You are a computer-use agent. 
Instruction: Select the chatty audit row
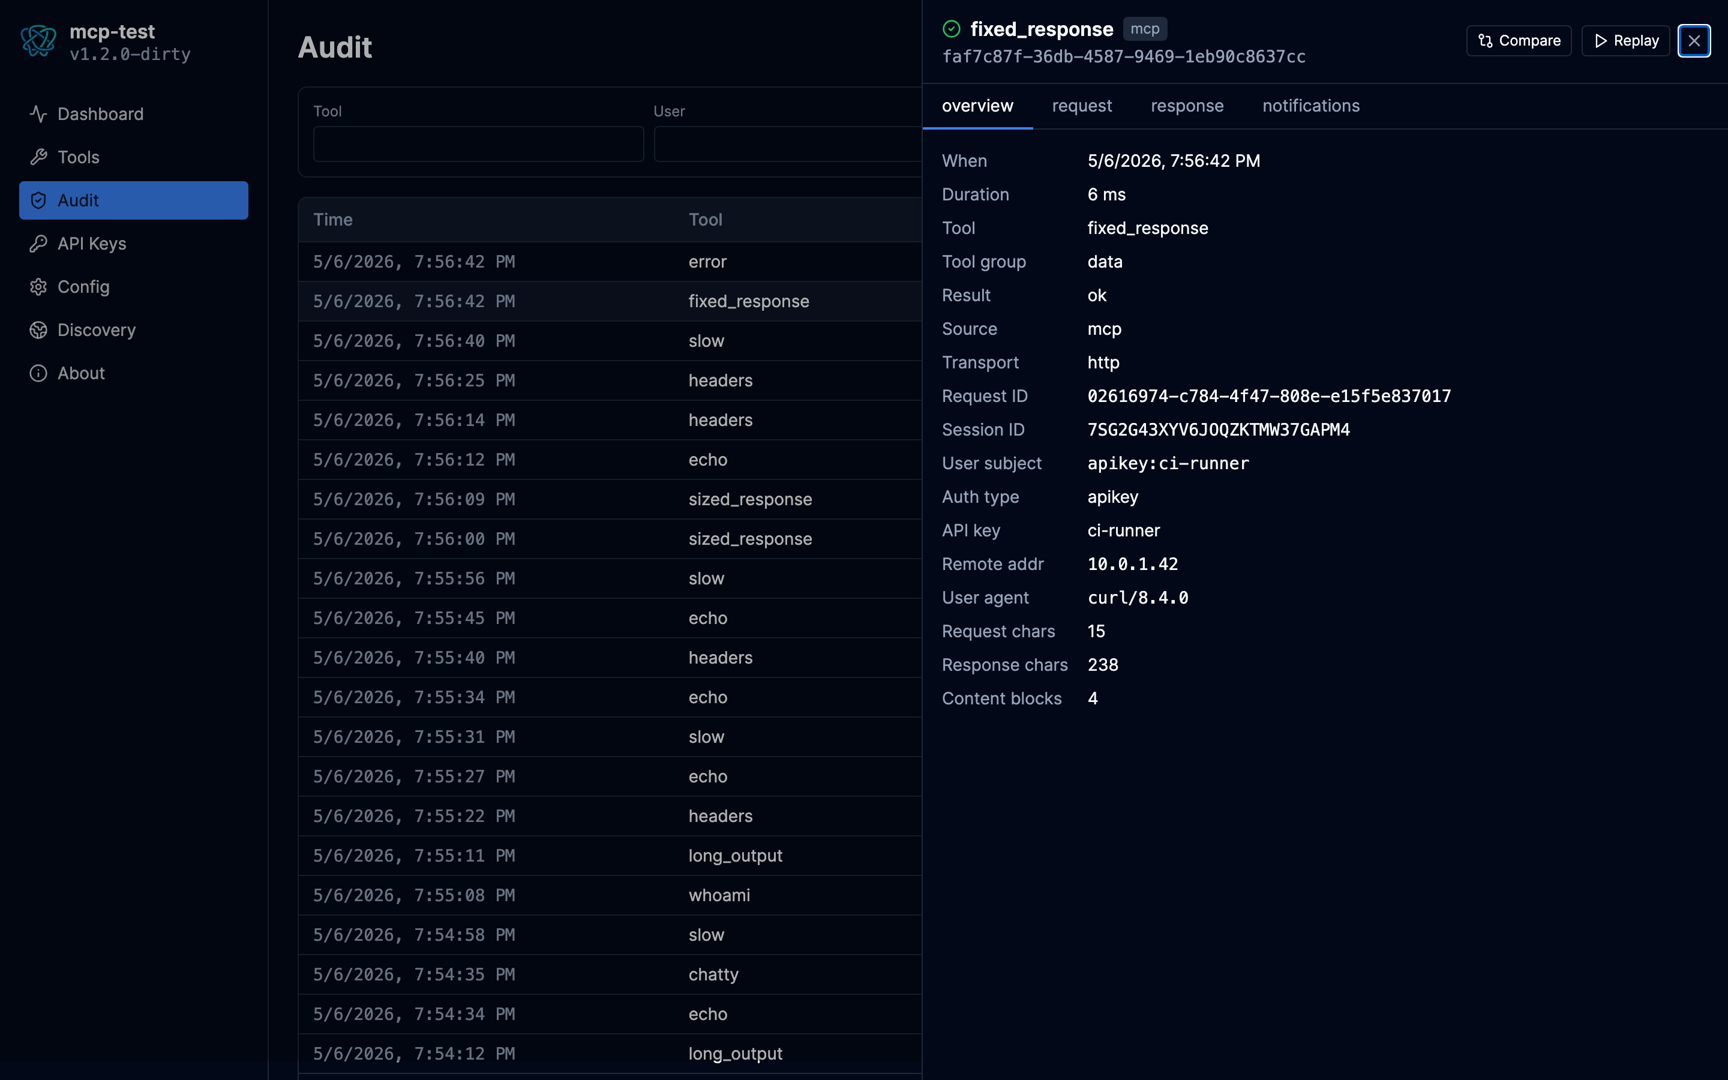click(x=610, y=975)
